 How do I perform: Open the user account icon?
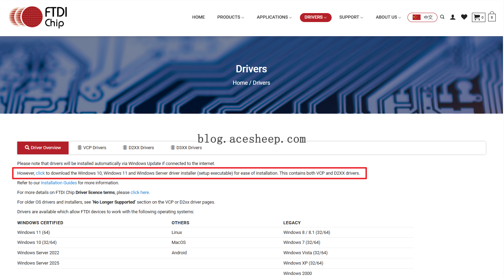coord(453,17)
